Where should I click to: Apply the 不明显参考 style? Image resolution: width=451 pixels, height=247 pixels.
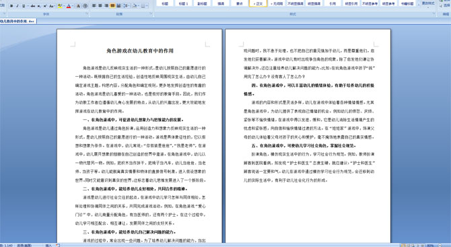(x=370, y=3)
